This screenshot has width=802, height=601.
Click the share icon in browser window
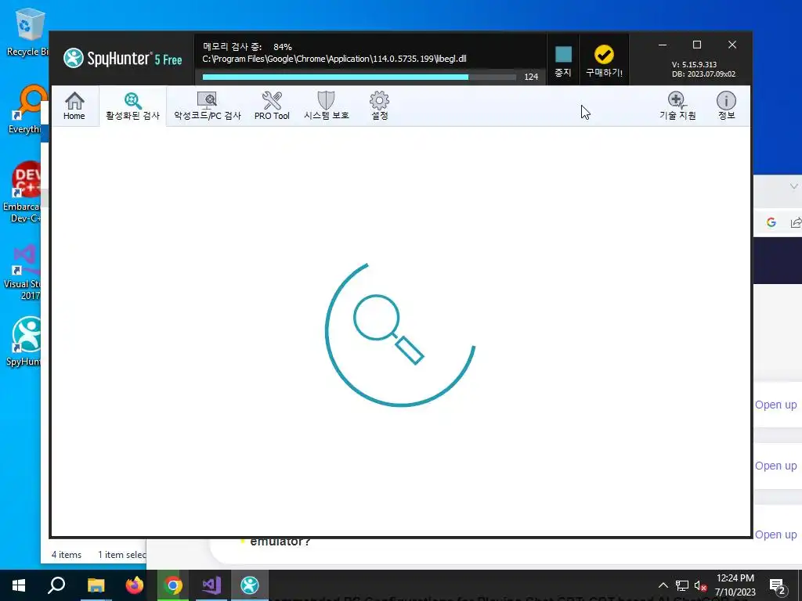796,222
